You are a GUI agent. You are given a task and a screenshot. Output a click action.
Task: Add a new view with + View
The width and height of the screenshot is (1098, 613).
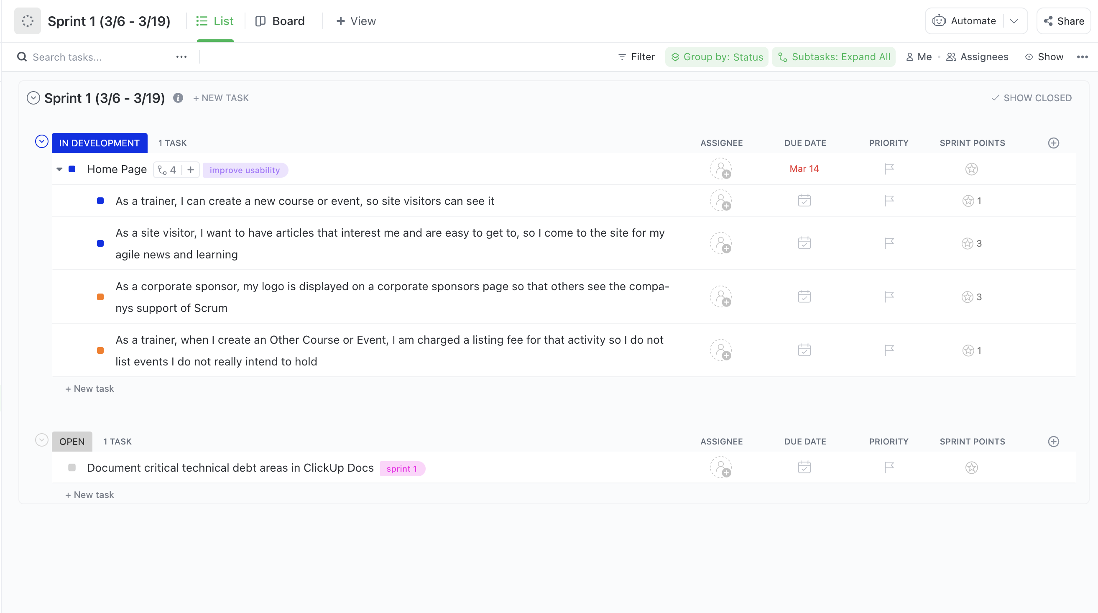coord(356,21)
